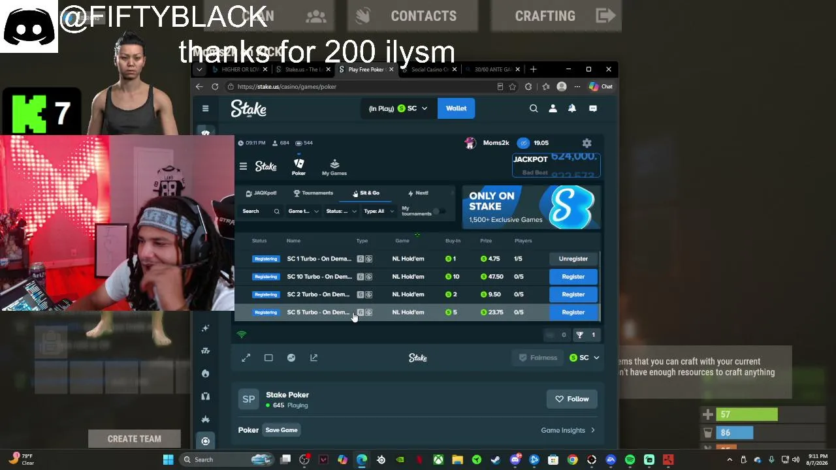The height and width of the screenshot is (470, 836).
Task: Click the poker Search field
Action: (x=261, y=211)
